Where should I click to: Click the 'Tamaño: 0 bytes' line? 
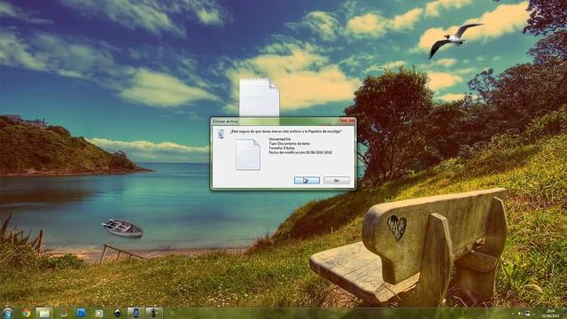[282, 148]
